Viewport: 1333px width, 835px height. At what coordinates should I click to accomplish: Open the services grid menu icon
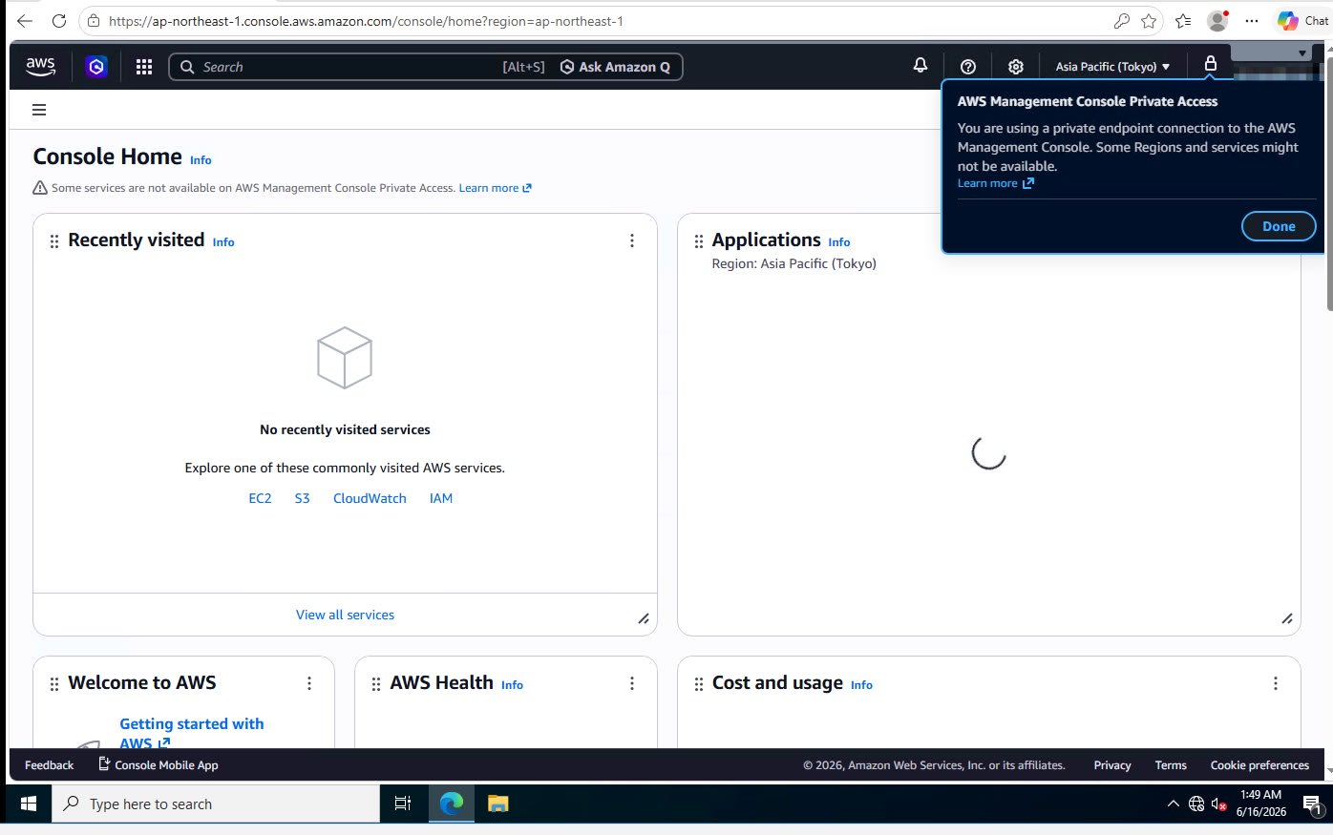(x=144, y=67)
